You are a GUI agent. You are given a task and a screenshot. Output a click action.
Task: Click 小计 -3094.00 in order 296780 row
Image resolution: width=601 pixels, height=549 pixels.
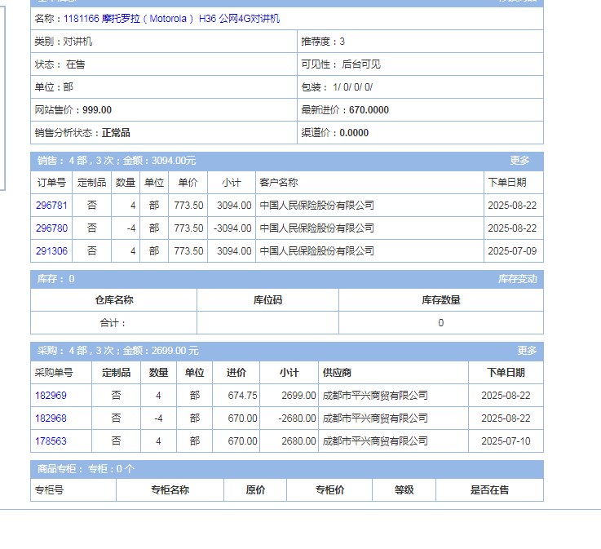tap(232, 228)
